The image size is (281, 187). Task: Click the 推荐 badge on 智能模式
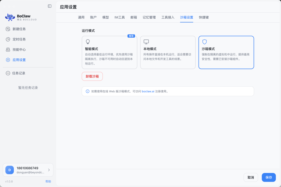131,36
